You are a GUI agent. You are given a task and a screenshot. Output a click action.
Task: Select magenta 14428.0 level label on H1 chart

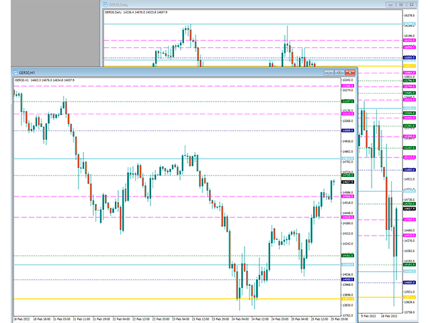point(347,218)
